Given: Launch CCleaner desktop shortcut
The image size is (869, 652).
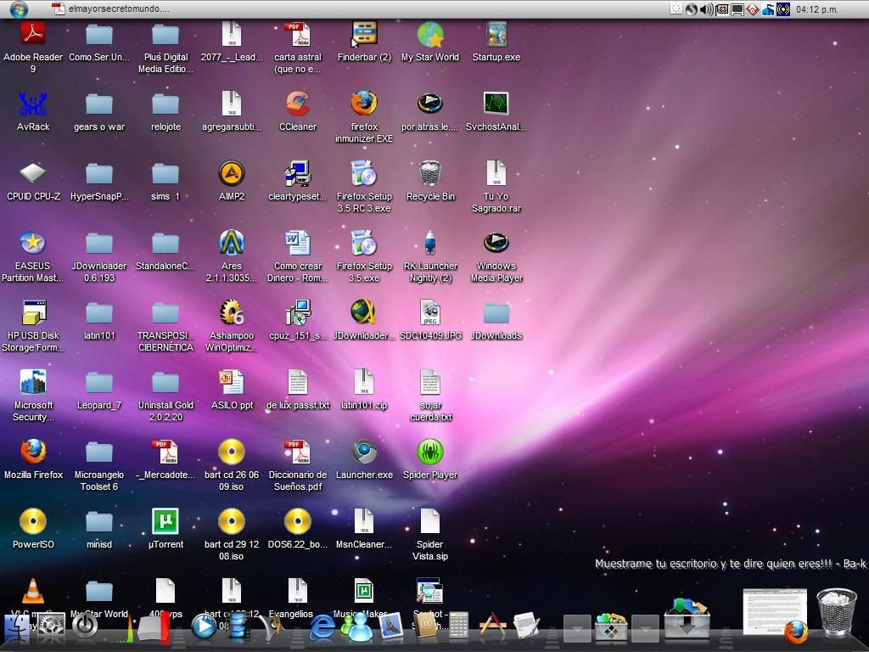Looking at the screenshot, I should [298, 104].
